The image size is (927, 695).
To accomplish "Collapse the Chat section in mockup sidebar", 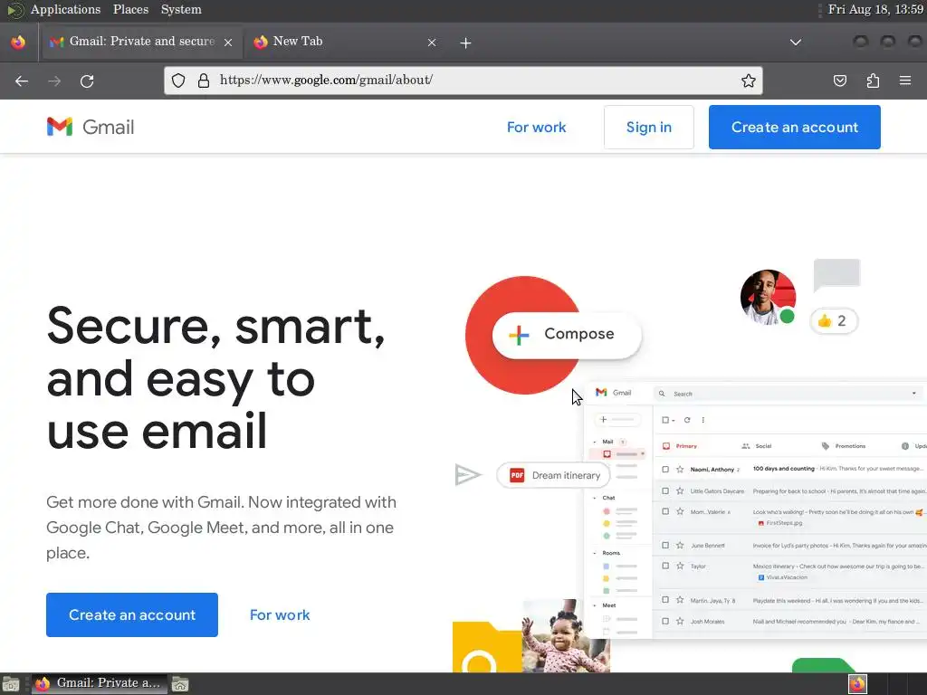I will pyautogui.click(x=595, y=499).
